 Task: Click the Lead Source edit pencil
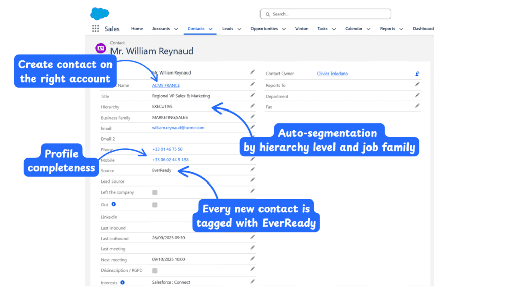252,180
